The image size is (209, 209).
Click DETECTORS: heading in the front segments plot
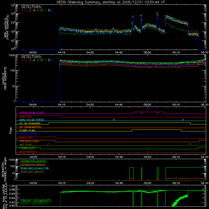coord(32,7)
